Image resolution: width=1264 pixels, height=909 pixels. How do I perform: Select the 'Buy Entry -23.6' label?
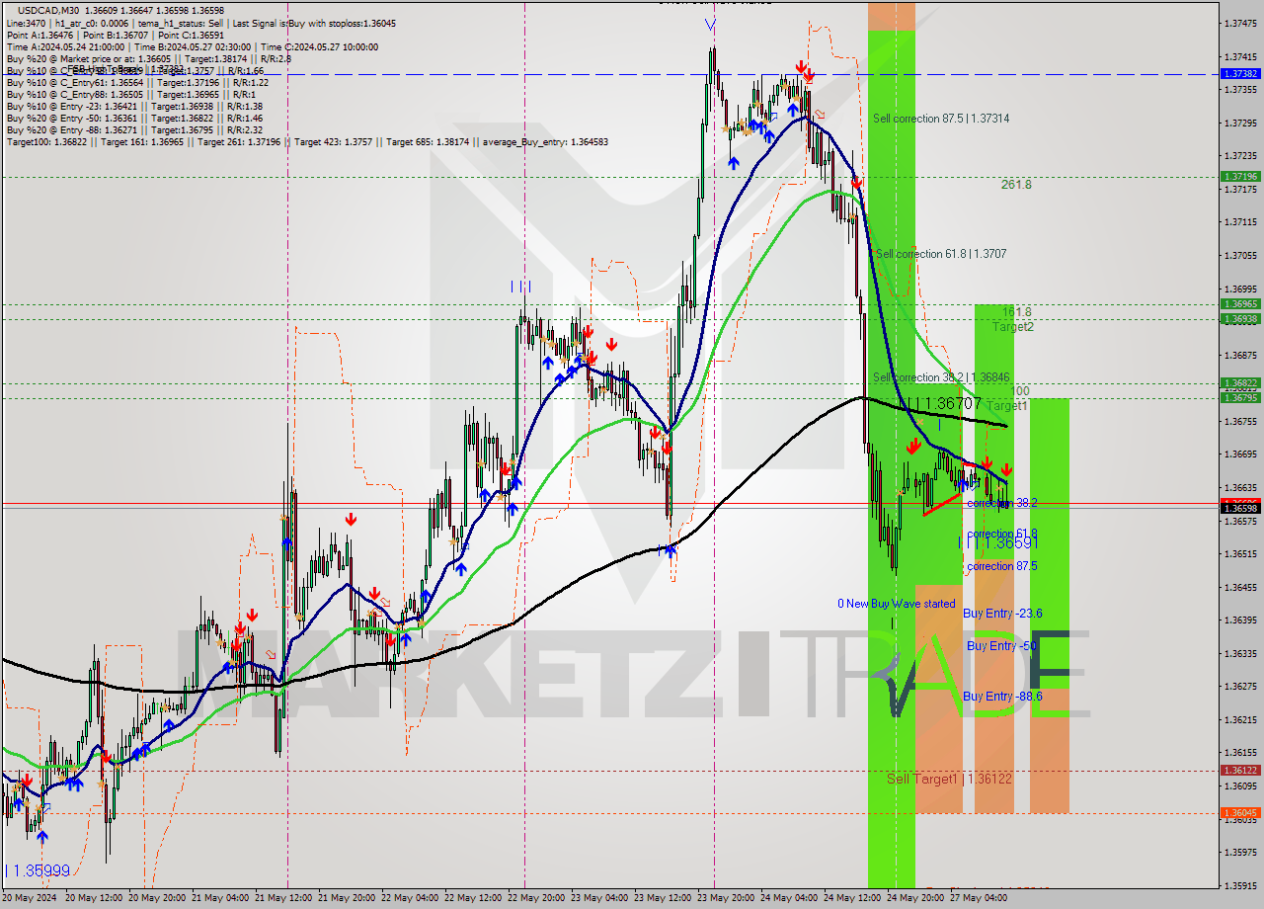point(1002,614)
